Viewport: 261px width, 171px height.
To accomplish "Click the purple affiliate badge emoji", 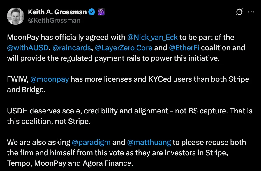I will (101, 12).
